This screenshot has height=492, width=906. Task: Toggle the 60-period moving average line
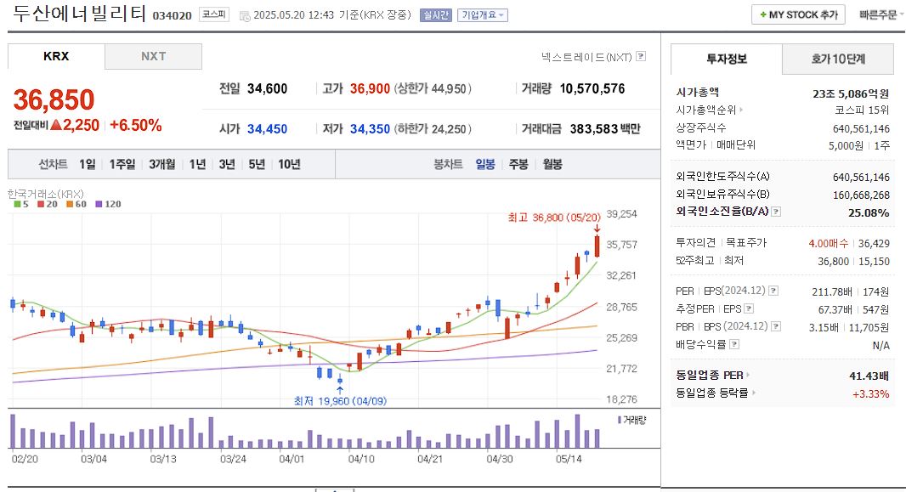coord(76,205)
